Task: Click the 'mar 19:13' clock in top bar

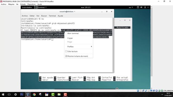Action: tap(85, 7)
